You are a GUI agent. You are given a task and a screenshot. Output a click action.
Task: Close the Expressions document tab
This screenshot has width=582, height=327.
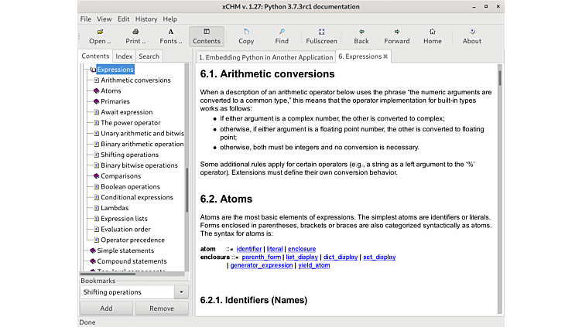tap(386, 56)
